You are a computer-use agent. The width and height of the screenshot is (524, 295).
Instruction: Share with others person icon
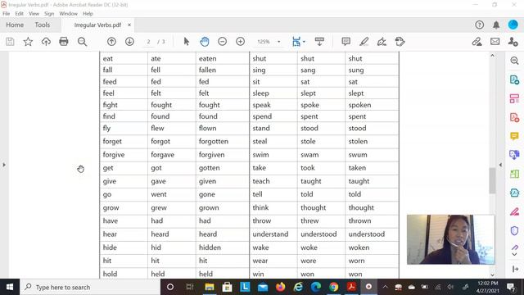point(513,42)
